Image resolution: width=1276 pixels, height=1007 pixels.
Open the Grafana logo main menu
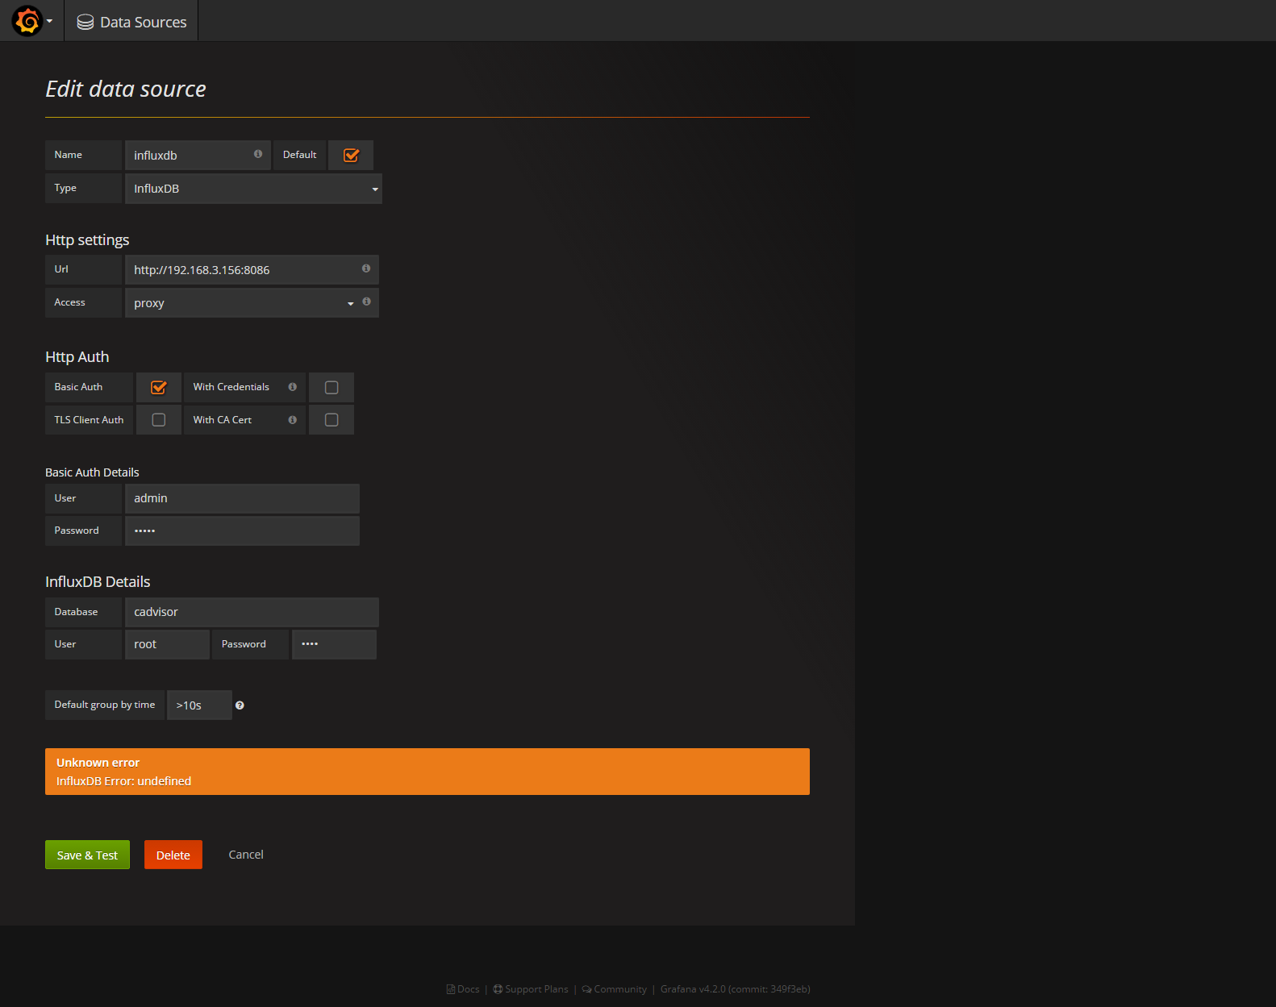(27, 21)
